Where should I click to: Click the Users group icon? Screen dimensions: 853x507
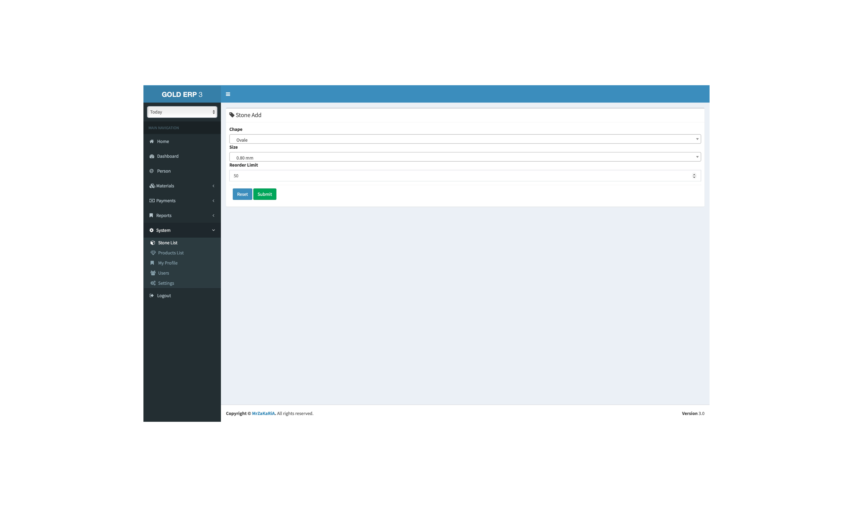153,273
